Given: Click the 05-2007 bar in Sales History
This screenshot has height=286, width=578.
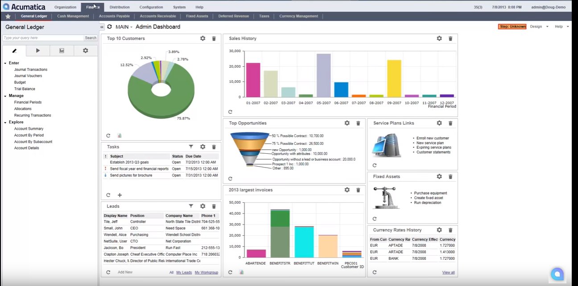Looking at the screenshot, I should click(324, 75).
